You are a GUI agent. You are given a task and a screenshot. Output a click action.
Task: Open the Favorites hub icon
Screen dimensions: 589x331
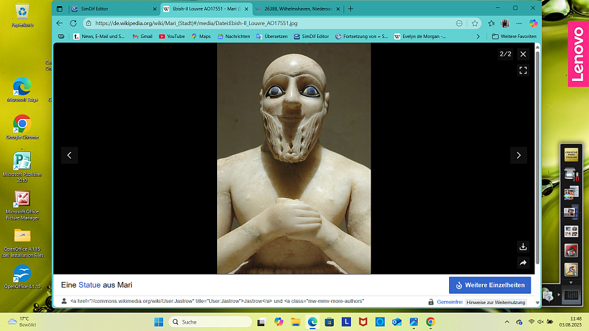[491, 23]
